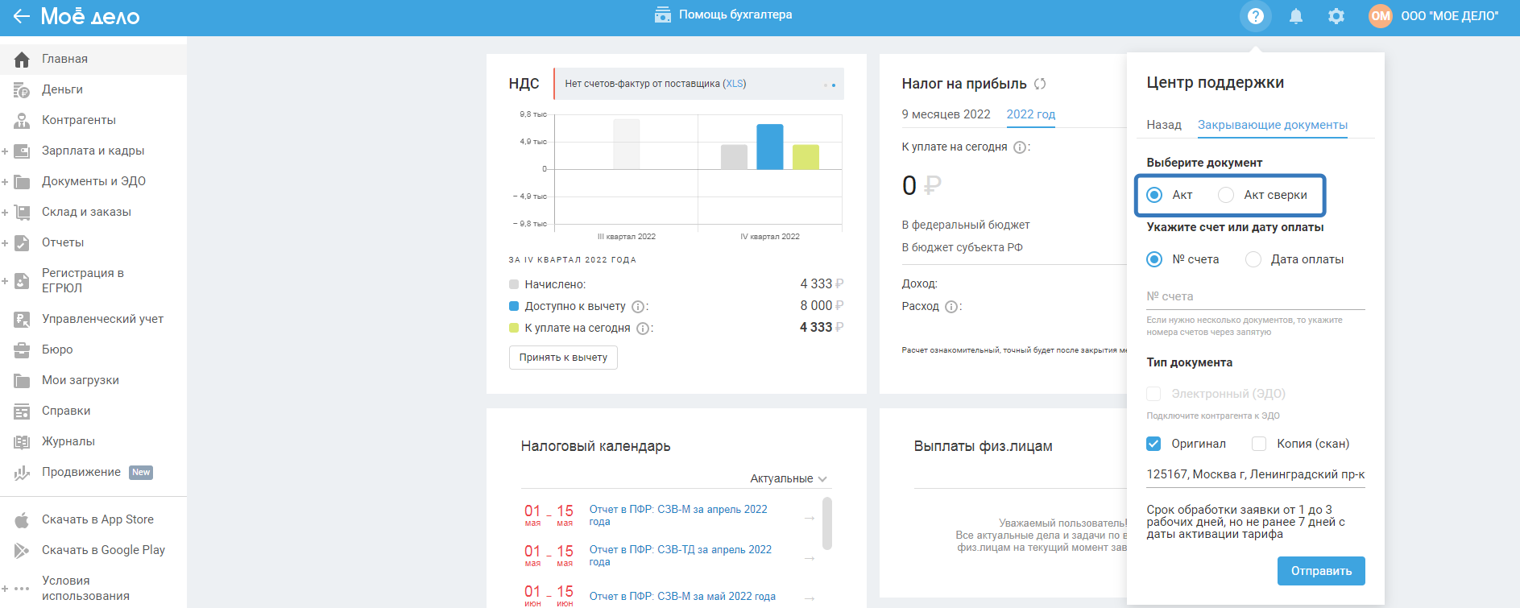Click the Деньги icon in the sidebar
Image resolution: width=1520 pixels, height=608 pixels.
tap(22, 90)
